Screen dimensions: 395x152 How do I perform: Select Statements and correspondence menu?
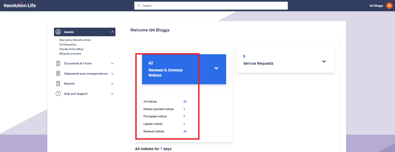86,74
